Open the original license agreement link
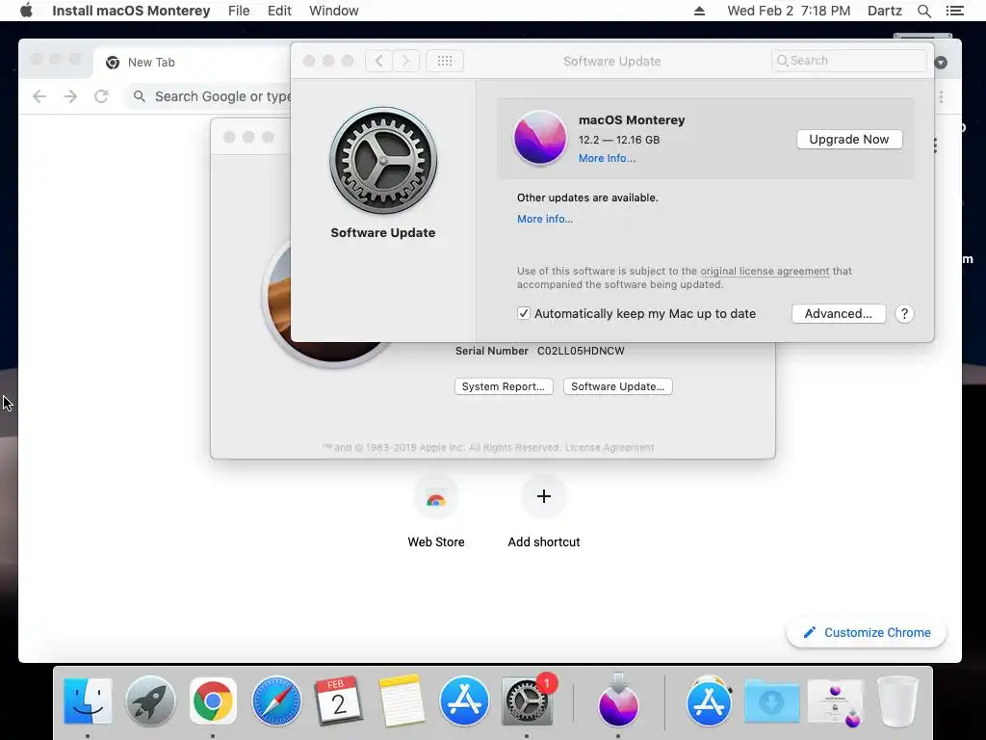 click(x=765, y=271)
